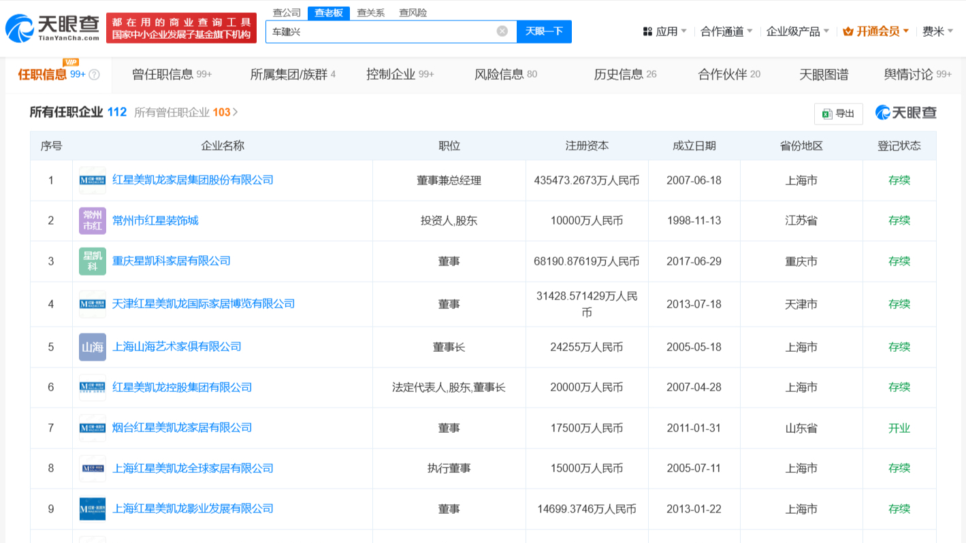Click the 成立日期 column header
The height and width of the screenshot is (543, 966).
(694, 146)
